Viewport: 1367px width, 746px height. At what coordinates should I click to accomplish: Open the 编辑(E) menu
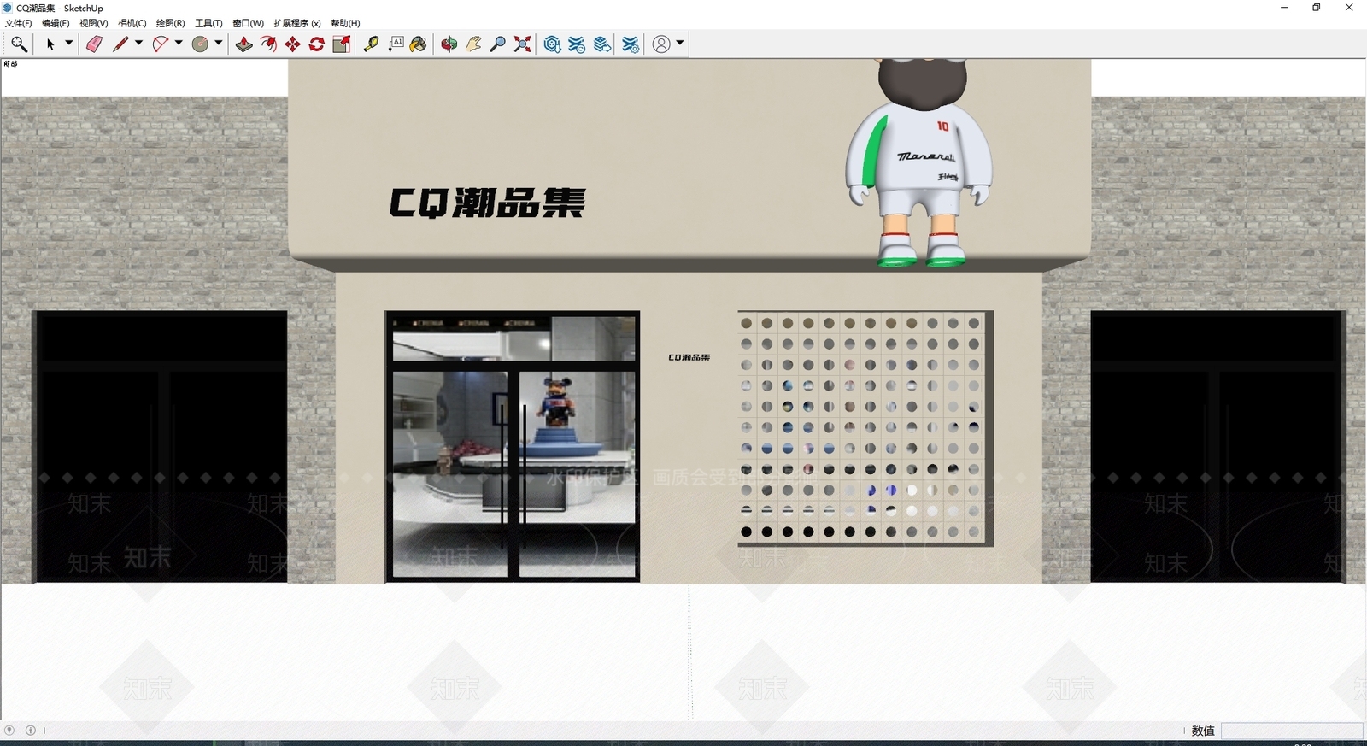[56, 23]
